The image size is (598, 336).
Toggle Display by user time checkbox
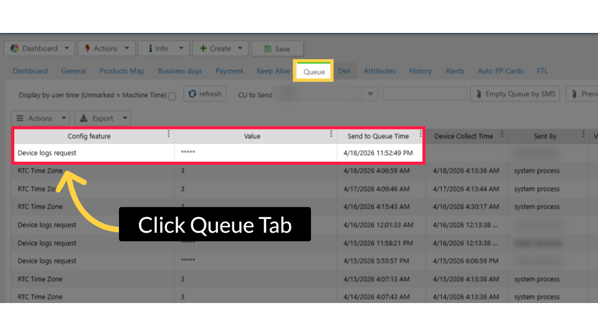point(173,96)
